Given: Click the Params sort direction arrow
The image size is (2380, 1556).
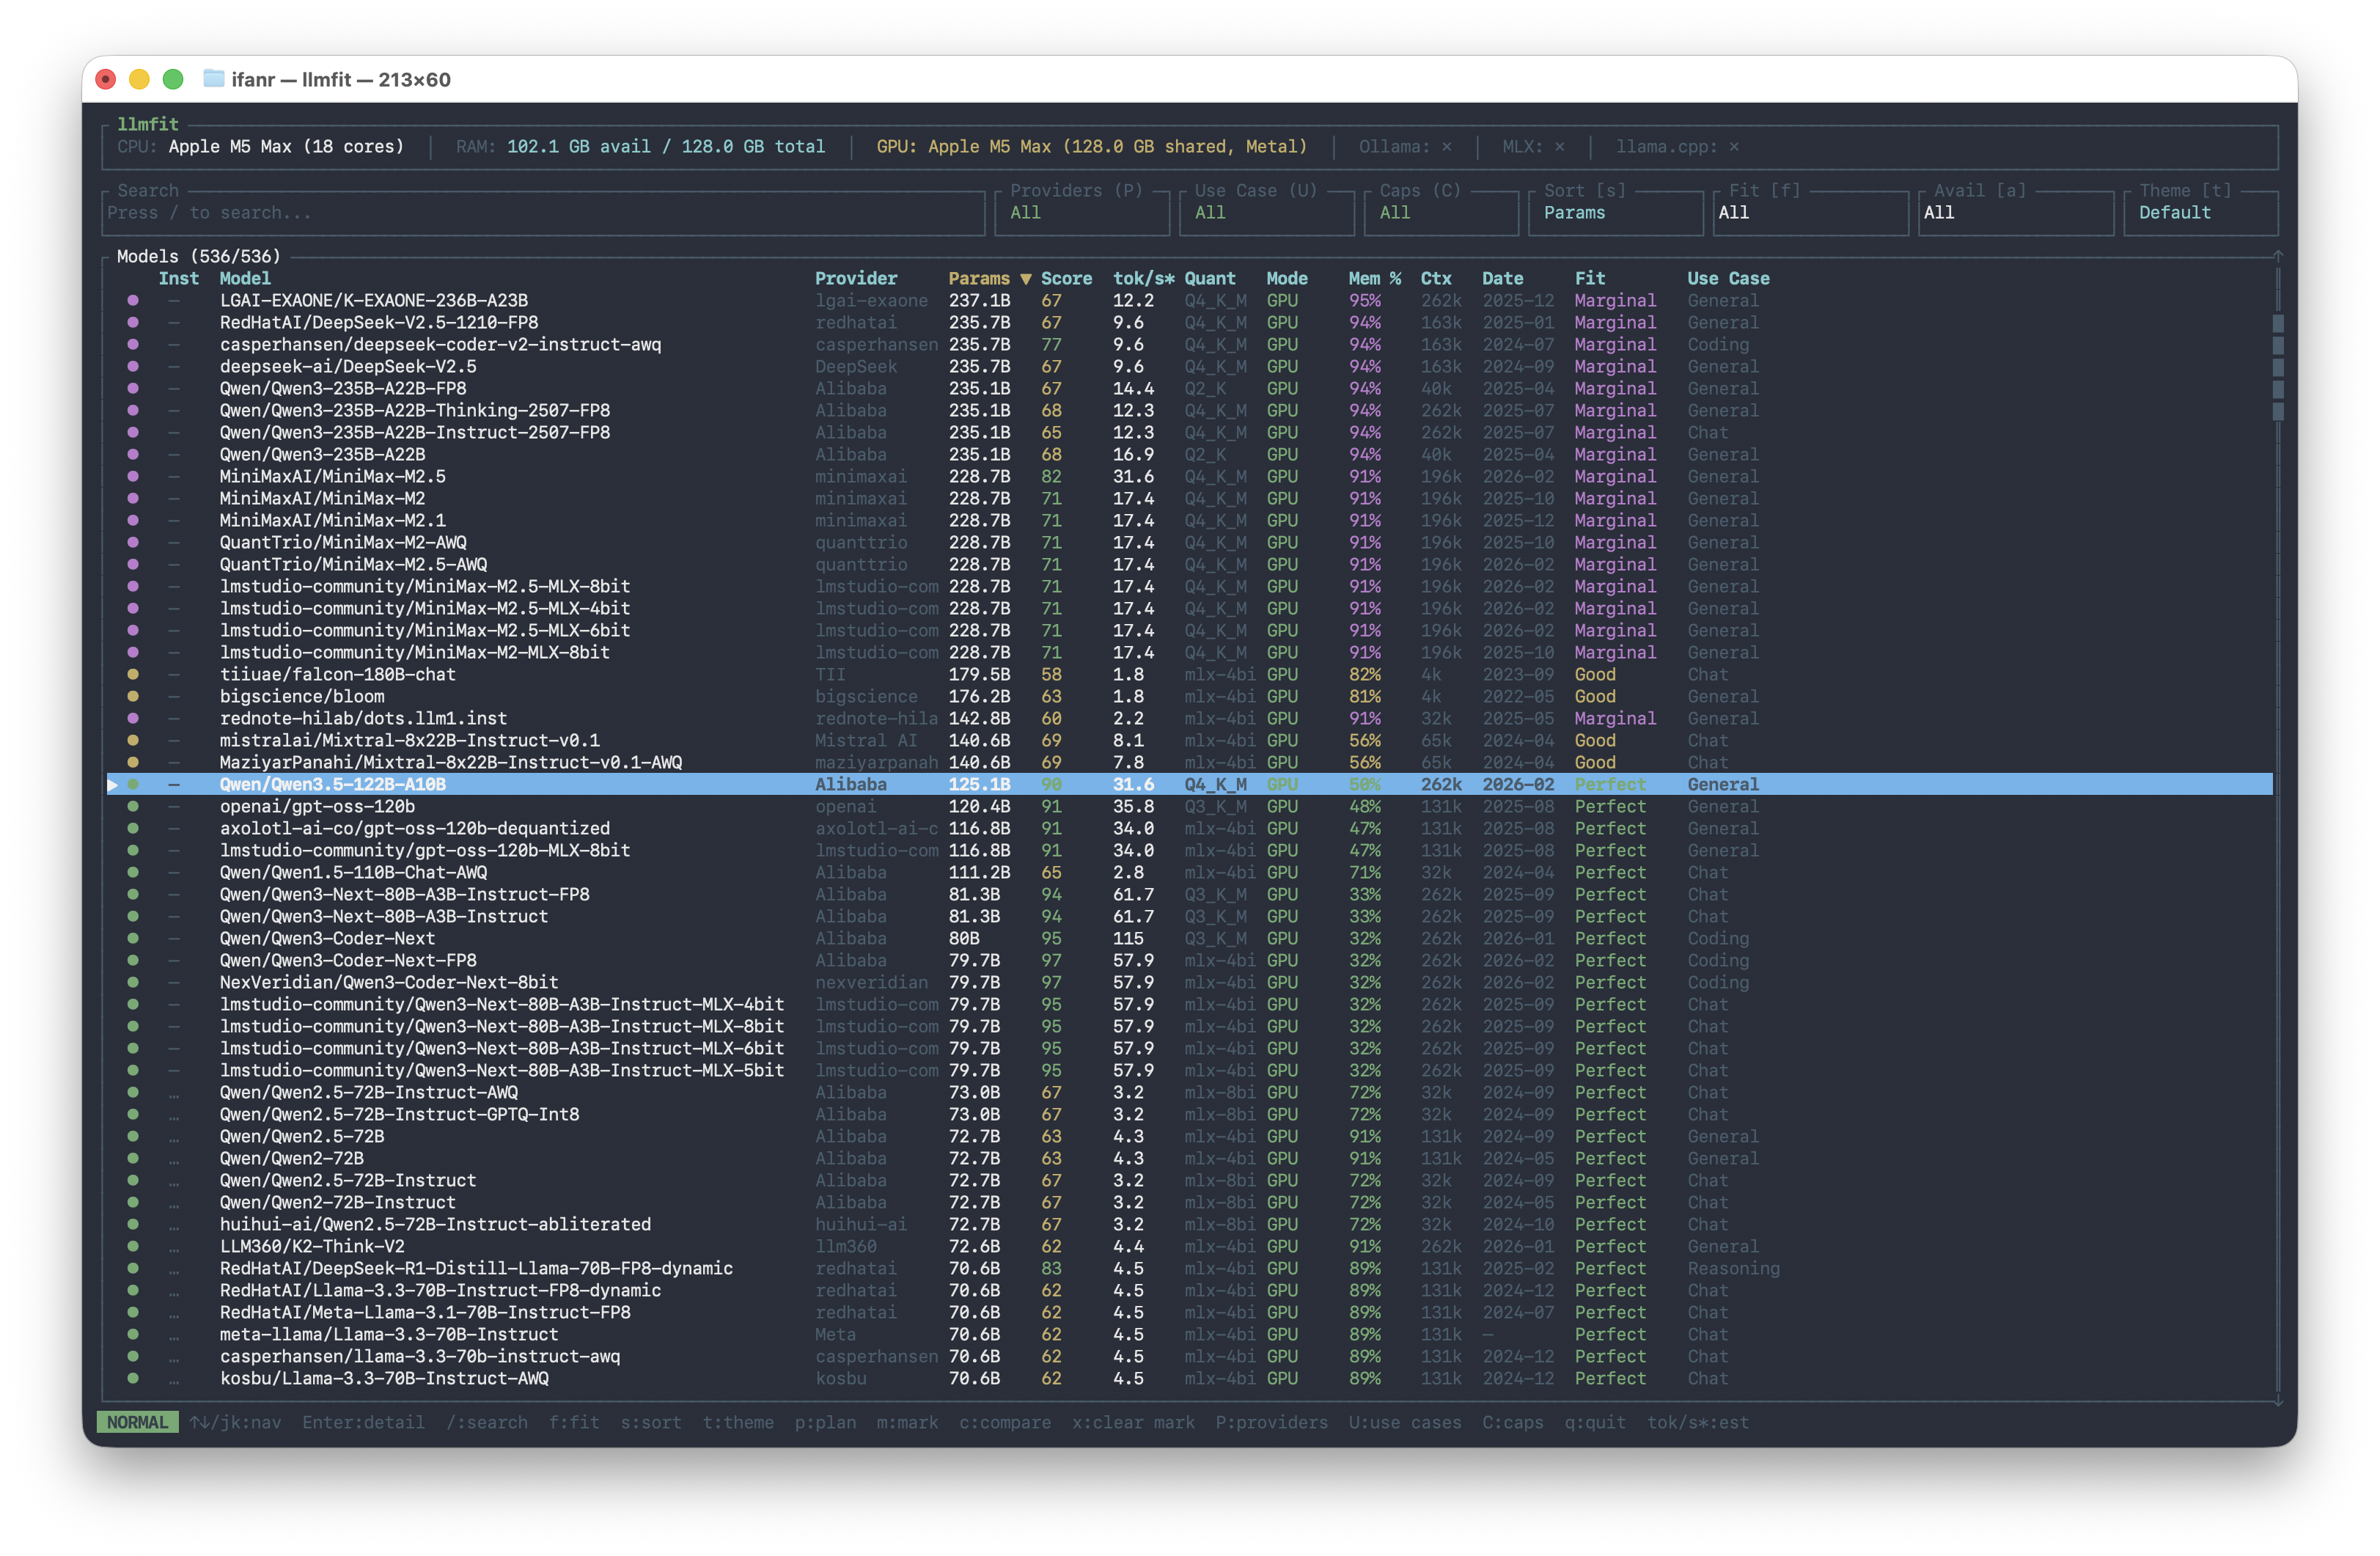Looking at the screenshot, I should pos(1025,279).
